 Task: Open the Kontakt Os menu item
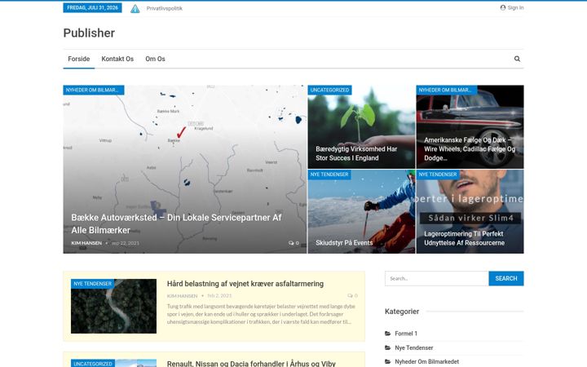pos(117,59)
